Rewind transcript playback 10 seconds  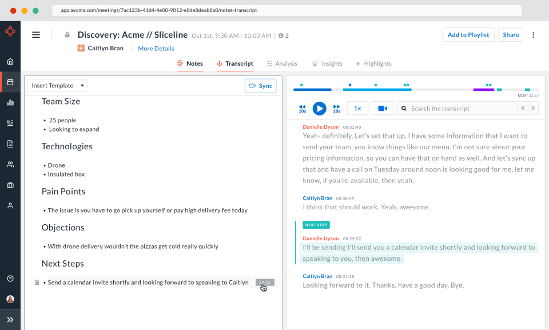click(302, 108)
